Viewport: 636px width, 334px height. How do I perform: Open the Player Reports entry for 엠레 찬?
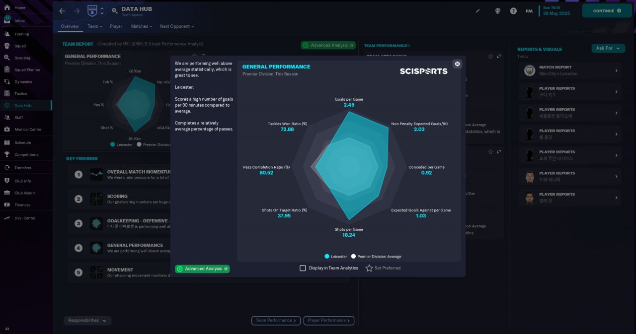pos(569,198)
